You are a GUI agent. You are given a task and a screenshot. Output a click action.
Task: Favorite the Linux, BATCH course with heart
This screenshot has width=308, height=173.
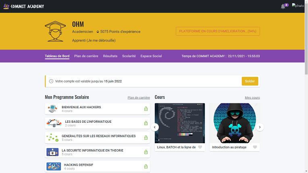200,148
